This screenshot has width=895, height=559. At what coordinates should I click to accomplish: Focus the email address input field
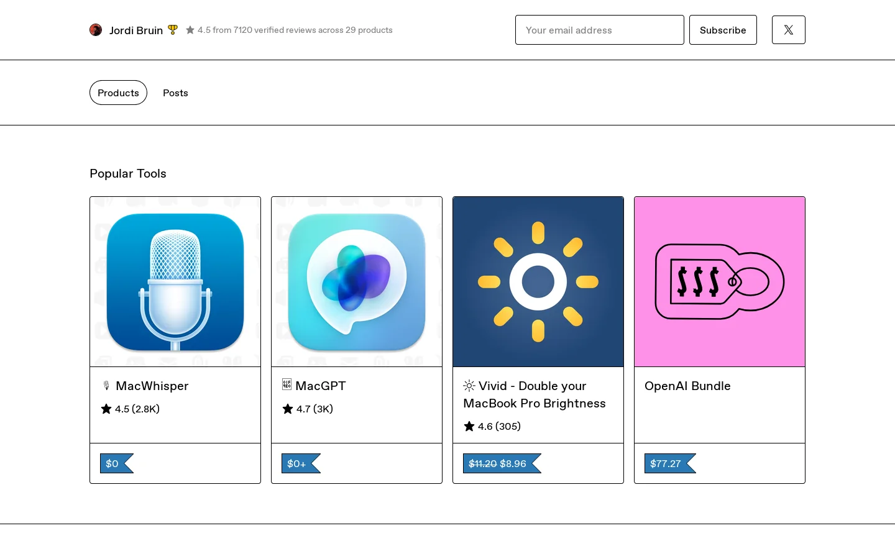600,30
